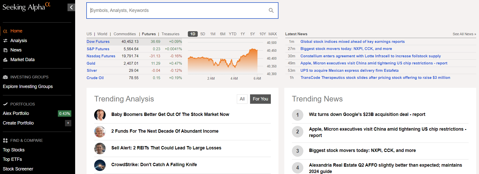The height and width of the screenshot is (174, 479).
Task: Open the Sell Alert article author avatar
Action: 100,148
